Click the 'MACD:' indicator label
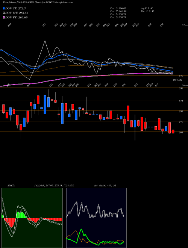Image resolution: width=188 pixels, height=248 pixels. tap(11, 186)
